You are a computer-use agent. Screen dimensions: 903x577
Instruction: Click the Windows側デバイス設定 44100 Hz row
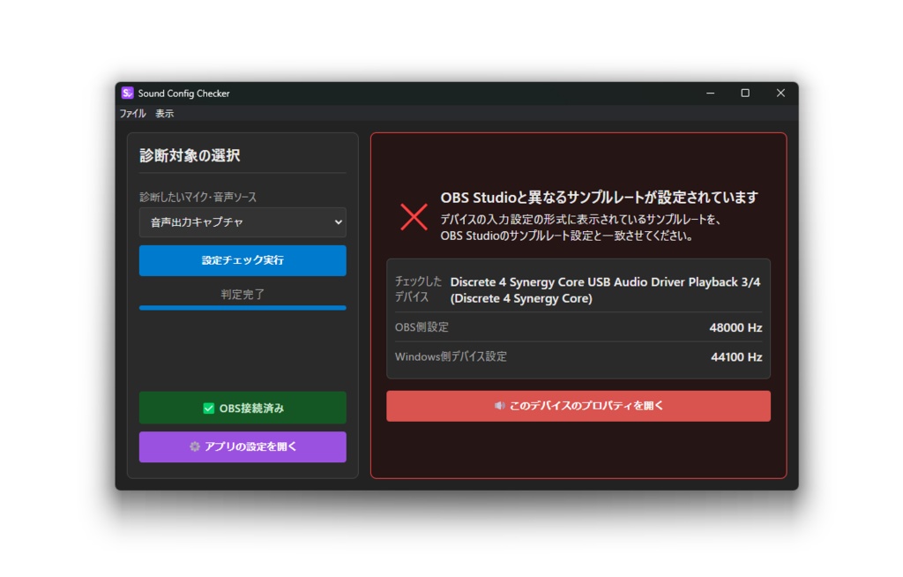(x=578, y=356)
